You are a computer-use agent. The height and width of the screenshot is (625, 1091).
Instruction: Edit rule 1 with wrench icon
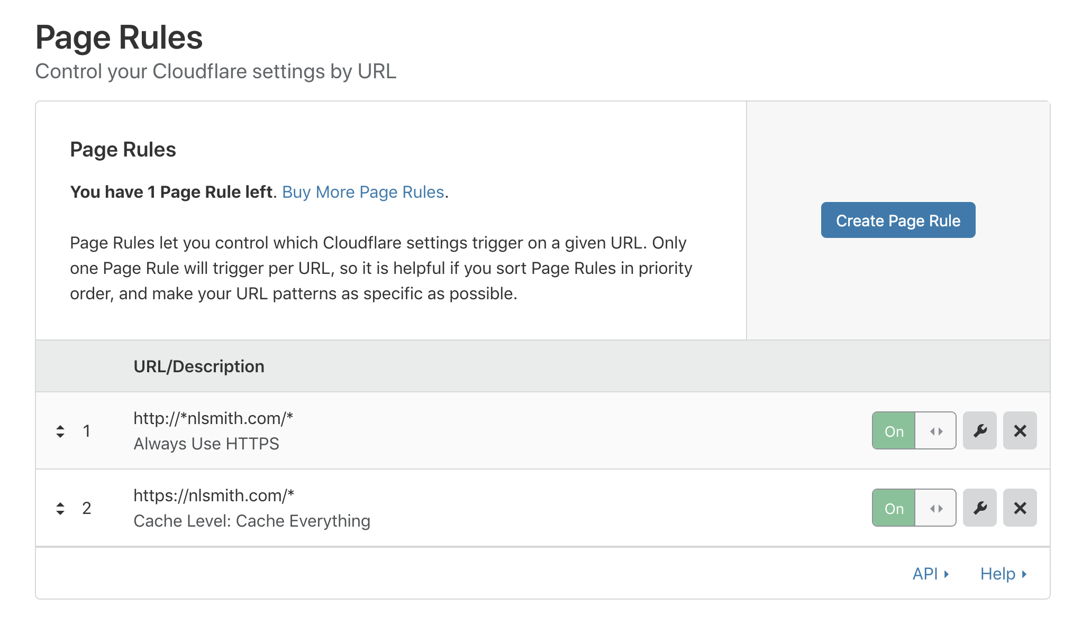(x=979, y=431)
